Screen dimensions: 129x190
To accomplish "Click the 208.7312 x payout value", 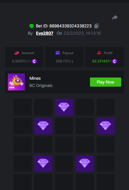I will coord(64,61).
